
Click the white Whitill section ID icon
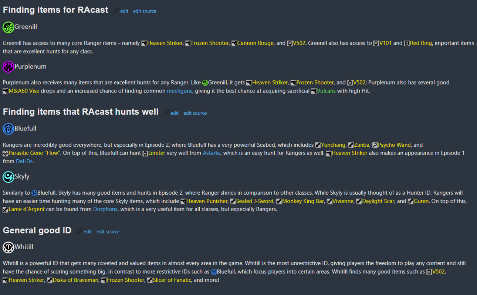tap(8, 247)
